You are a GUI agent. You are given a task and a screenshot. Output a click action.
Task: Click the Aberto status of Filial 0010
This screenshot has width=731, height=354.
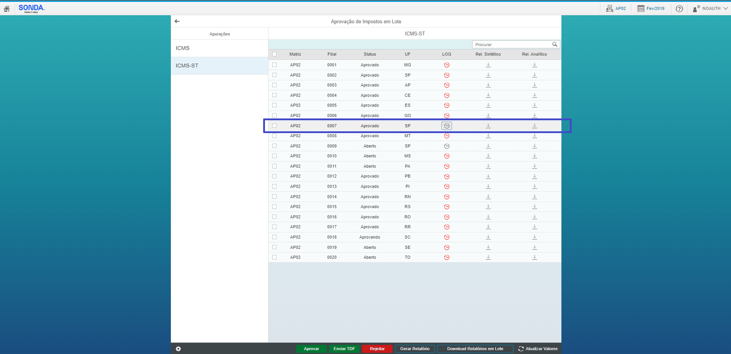click(370, 156)
